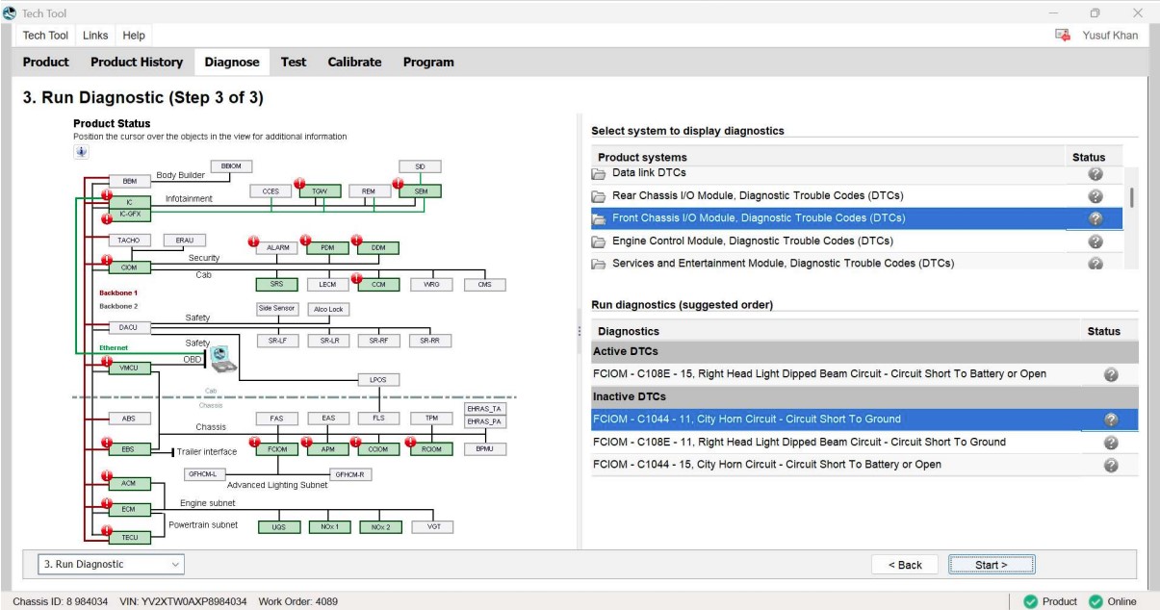Click the status icon for Rear Chassis I/O Module
Viewport: 1160px width, 610px height.
coord(1095,195)
